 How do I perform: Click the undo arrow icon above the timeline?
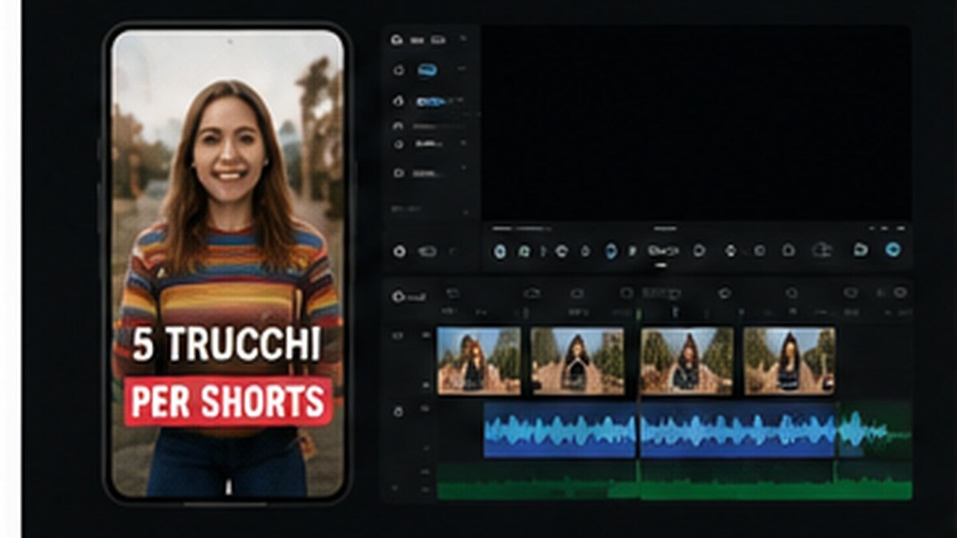tap(453, 293)
